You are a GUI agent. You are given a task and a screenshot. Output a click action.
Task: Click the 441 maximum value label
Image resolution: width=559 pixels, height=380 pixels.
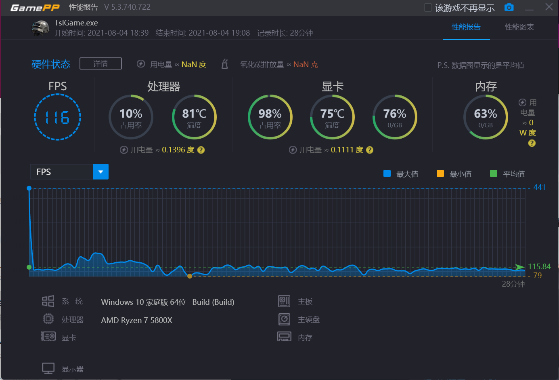click(x=539, y=187)
